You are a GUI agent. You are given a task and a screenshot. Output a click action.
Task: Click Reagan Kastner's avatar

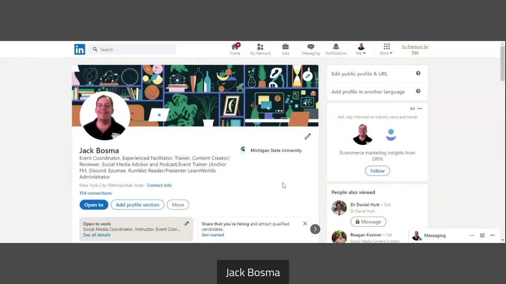pyautogui.click(x=339, y=237)
